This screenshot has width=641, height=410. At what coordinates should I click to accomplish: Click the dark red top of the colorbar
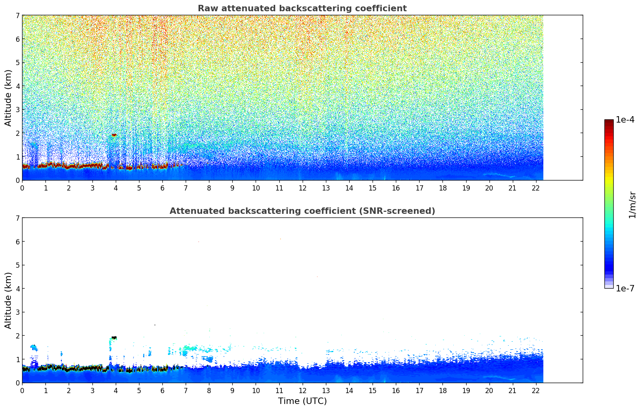click(x=609, y=122)
